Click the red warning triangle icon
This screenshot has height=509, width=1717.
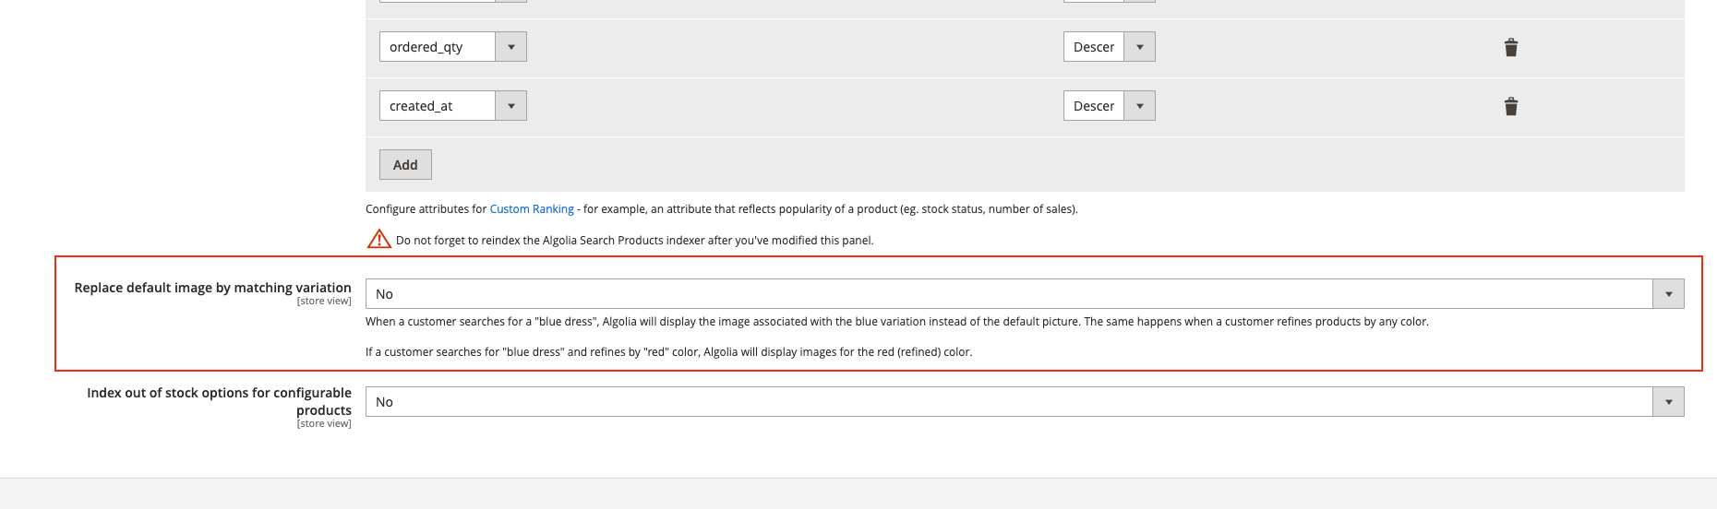[x=378, y=239]
